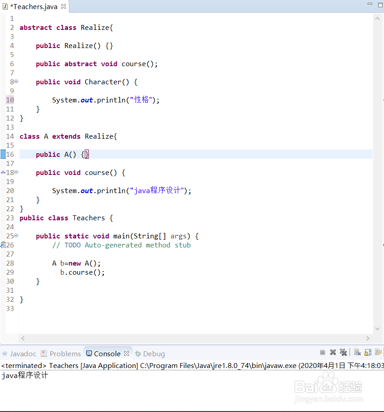Remove all terminated launches in Console
Viewport: 384px width, 412px height.
(343, 352)
